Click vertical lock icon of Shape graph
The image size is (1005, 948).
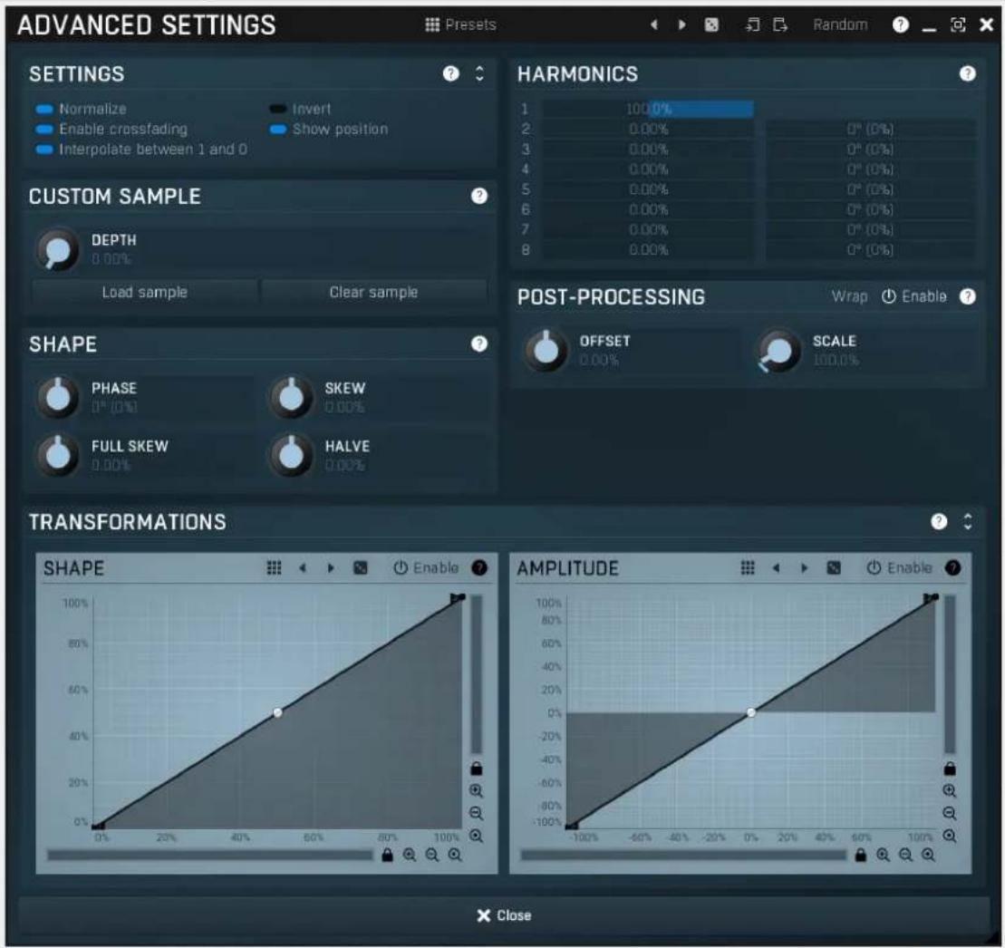click(477, 768)
